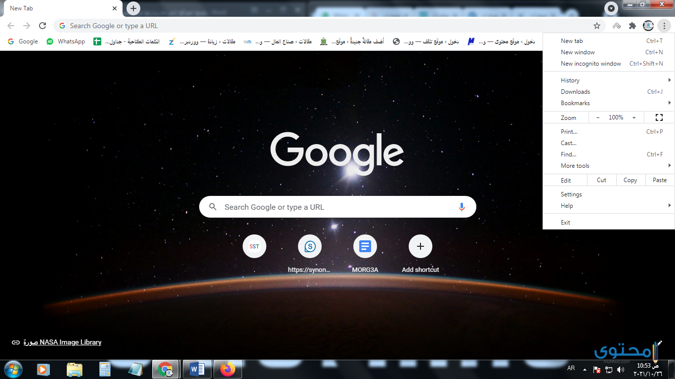Open the Google bookmark
This screenshot has height=379, width=675.
(x=23, y=41)
